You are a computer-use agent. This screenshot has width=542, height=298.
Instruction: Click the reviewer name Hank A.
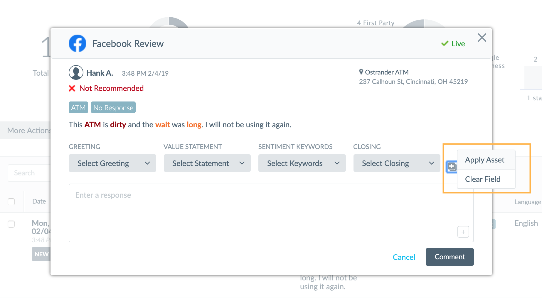coord(100,73)
